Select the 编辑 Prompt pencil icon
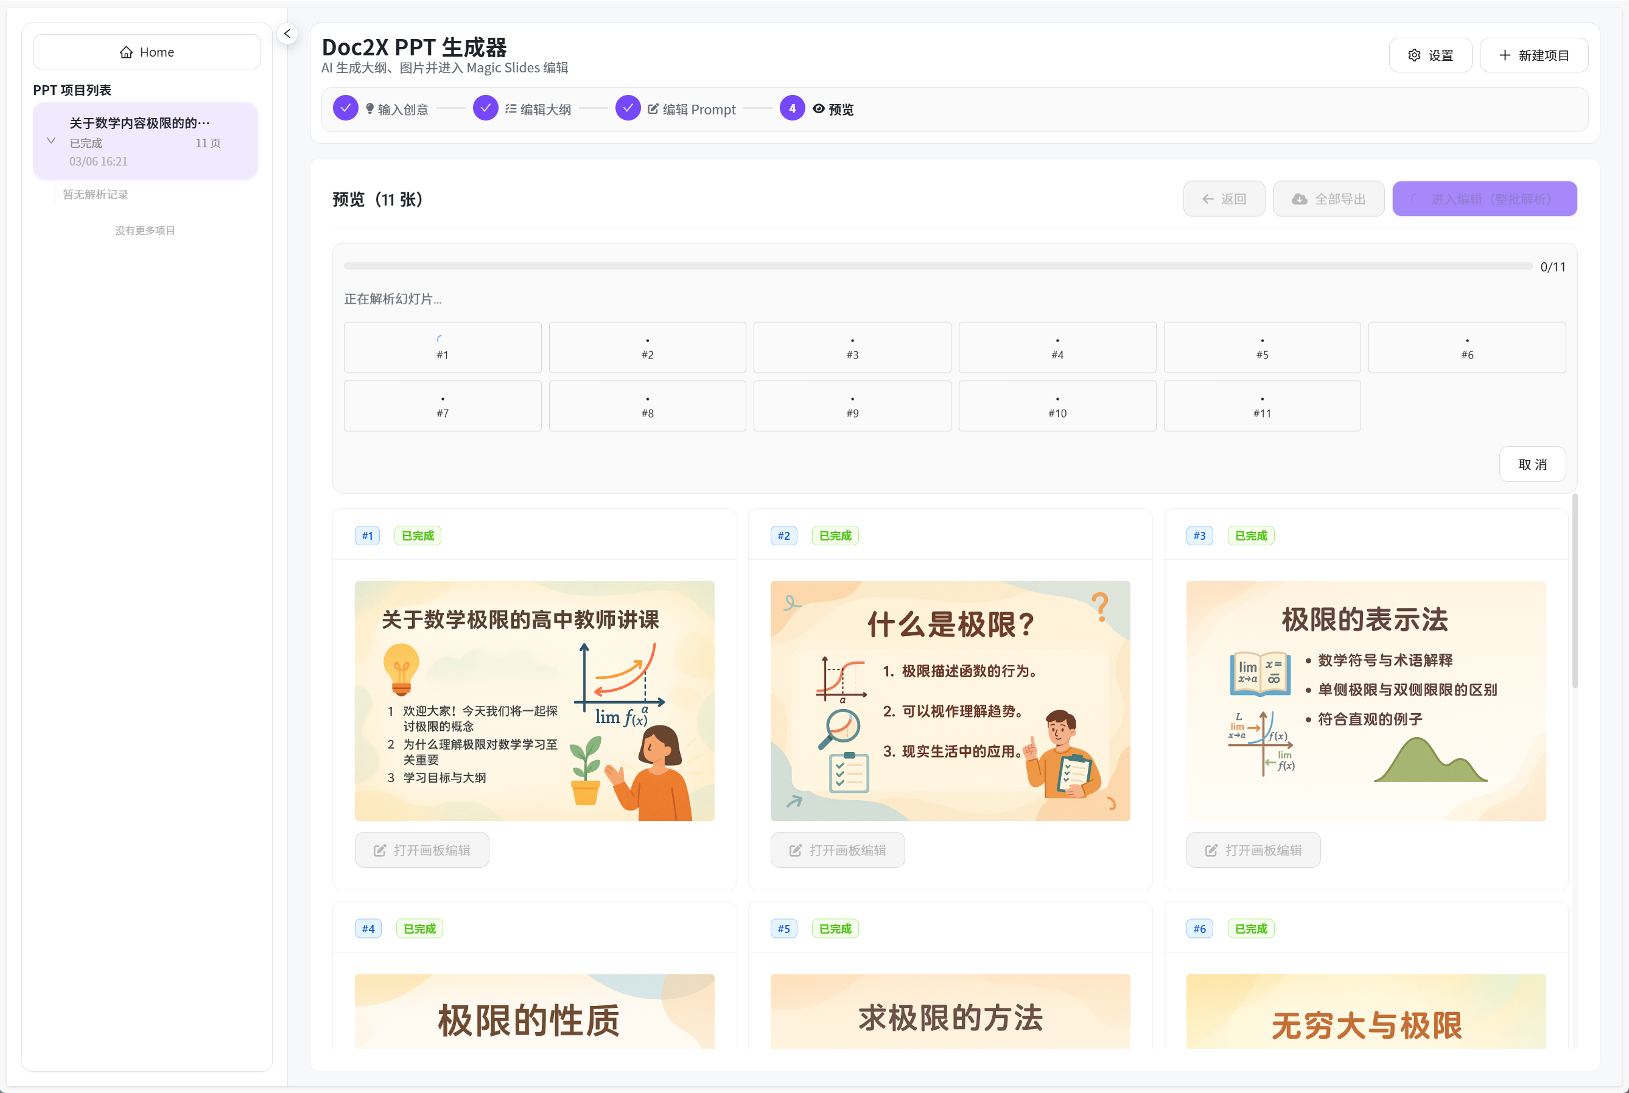This screenshot has height=1093, width=1629. [x=653, y=108]
